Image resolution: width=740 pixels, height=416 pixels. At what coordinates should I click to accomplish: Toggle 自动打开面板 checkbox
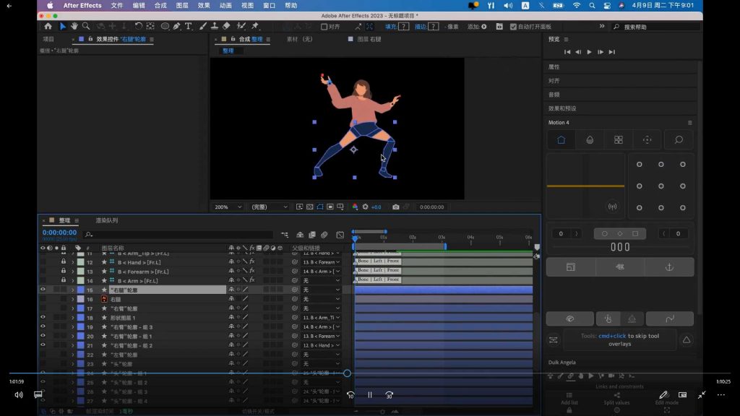513,27
